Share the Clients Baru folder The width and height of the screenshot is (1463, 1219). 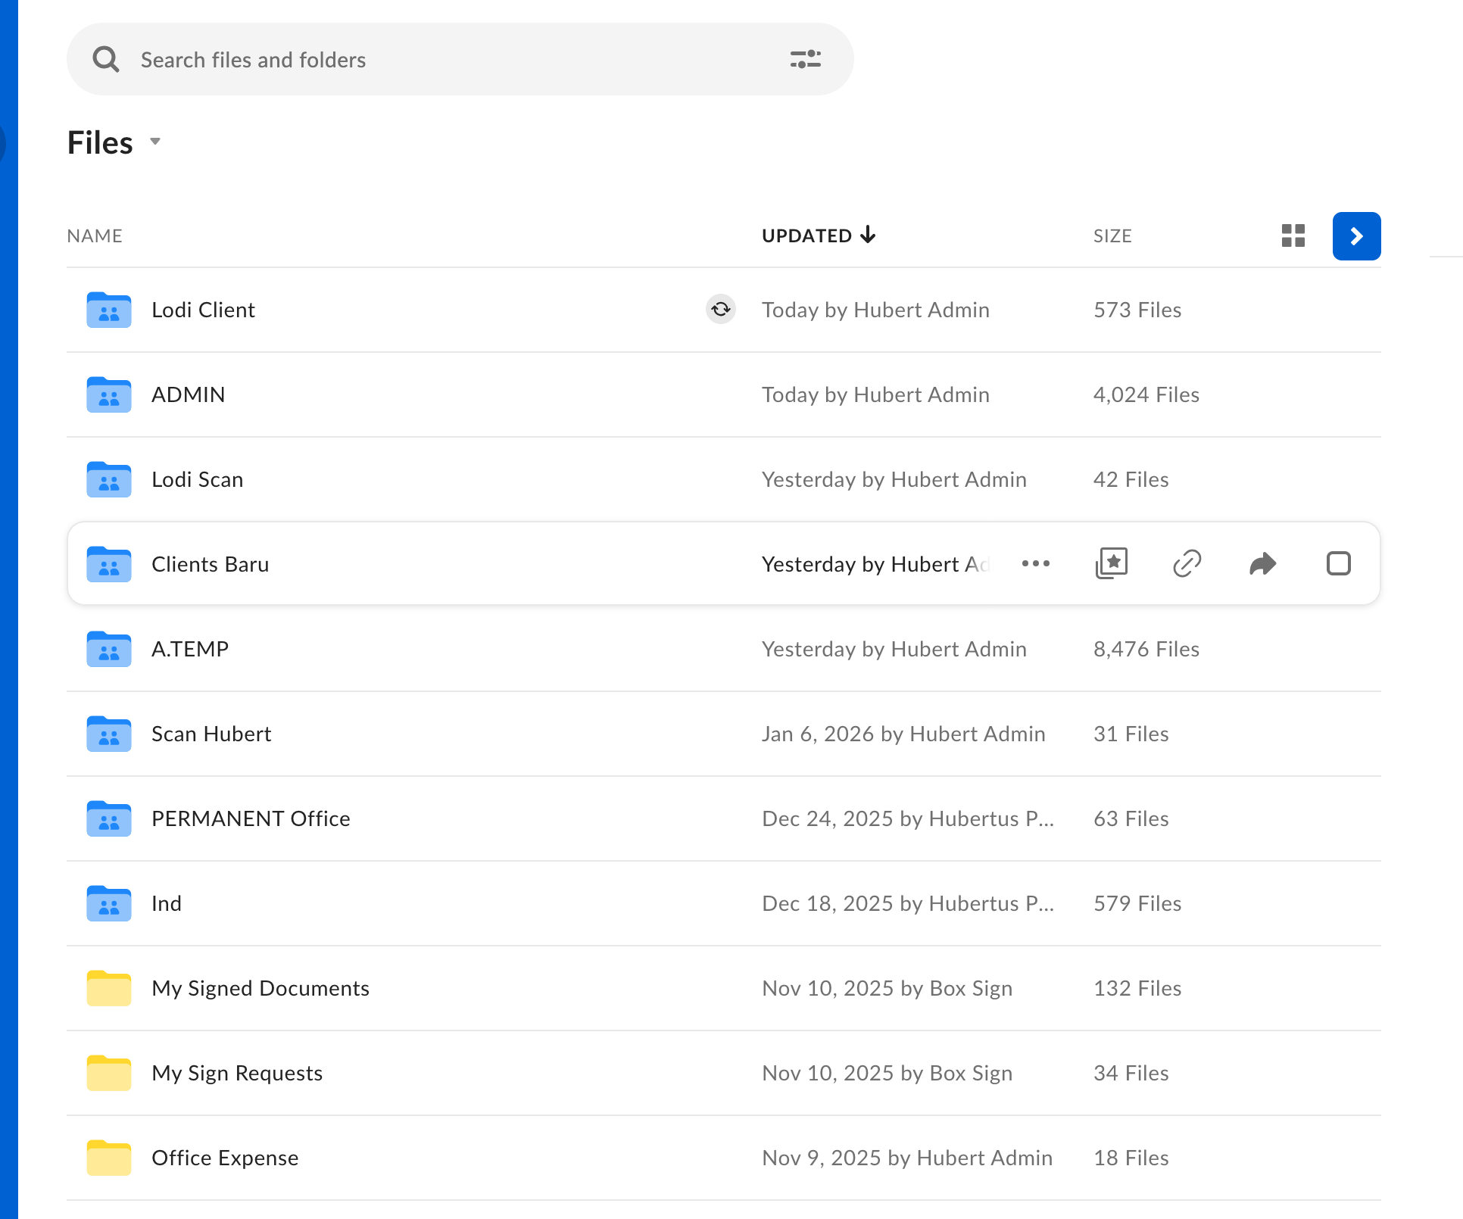[x=1262, y=563]
